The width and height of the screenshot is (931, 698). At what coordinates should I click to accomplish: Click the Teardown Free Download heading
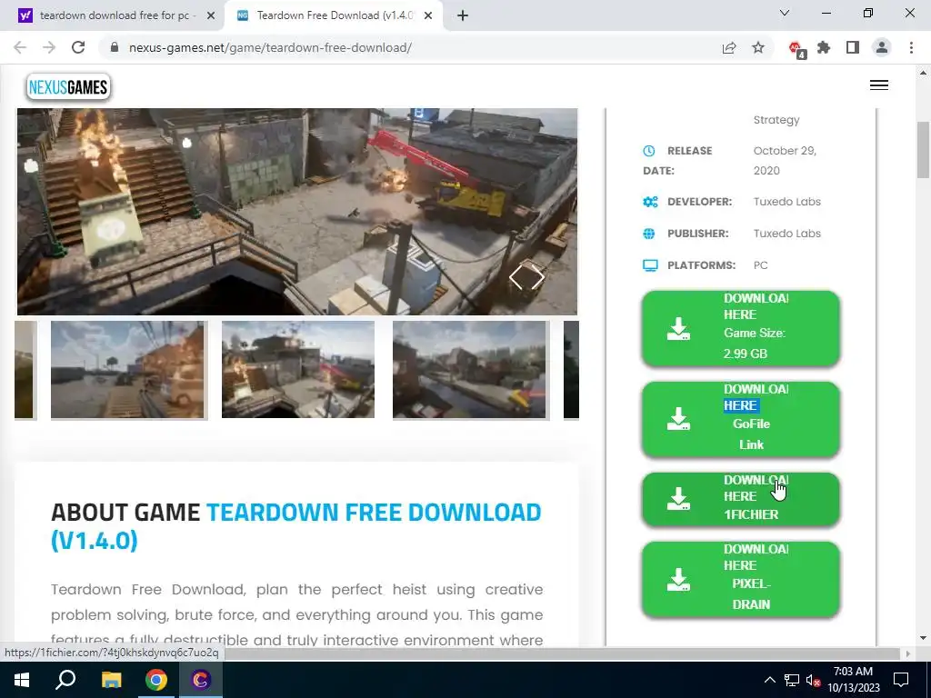click(x=295, y=526)
